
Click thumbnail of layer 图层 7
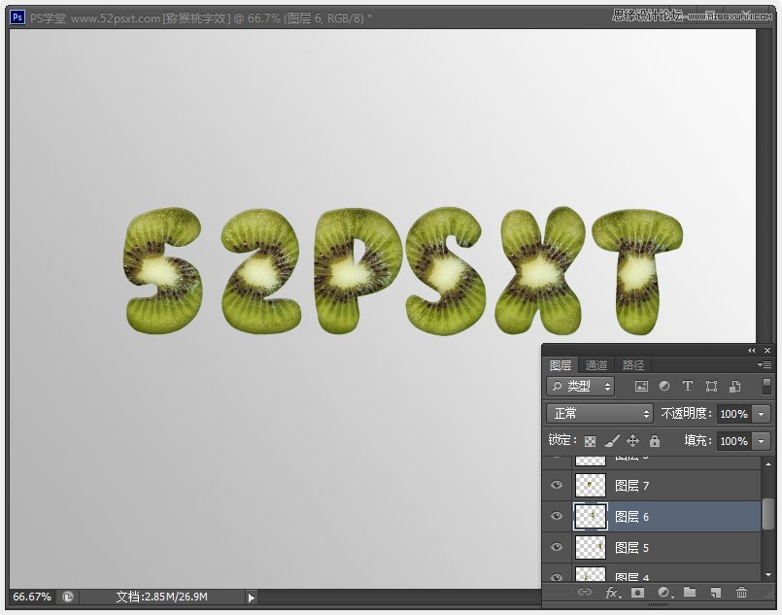(591, 486)
